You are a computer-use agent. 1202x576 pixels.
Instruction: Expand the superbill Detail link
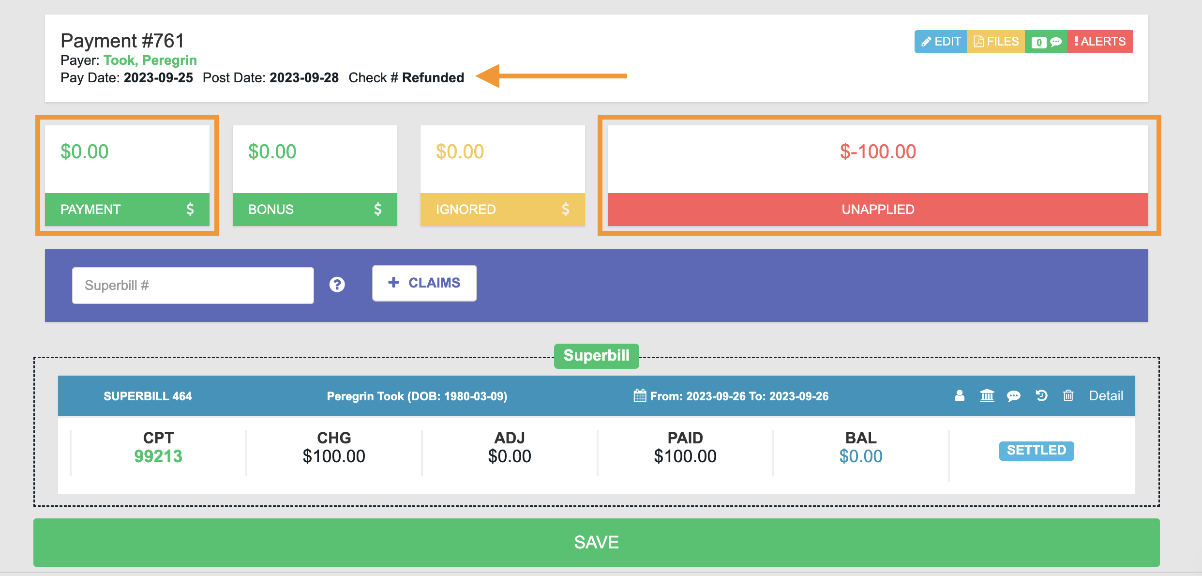1106,396
